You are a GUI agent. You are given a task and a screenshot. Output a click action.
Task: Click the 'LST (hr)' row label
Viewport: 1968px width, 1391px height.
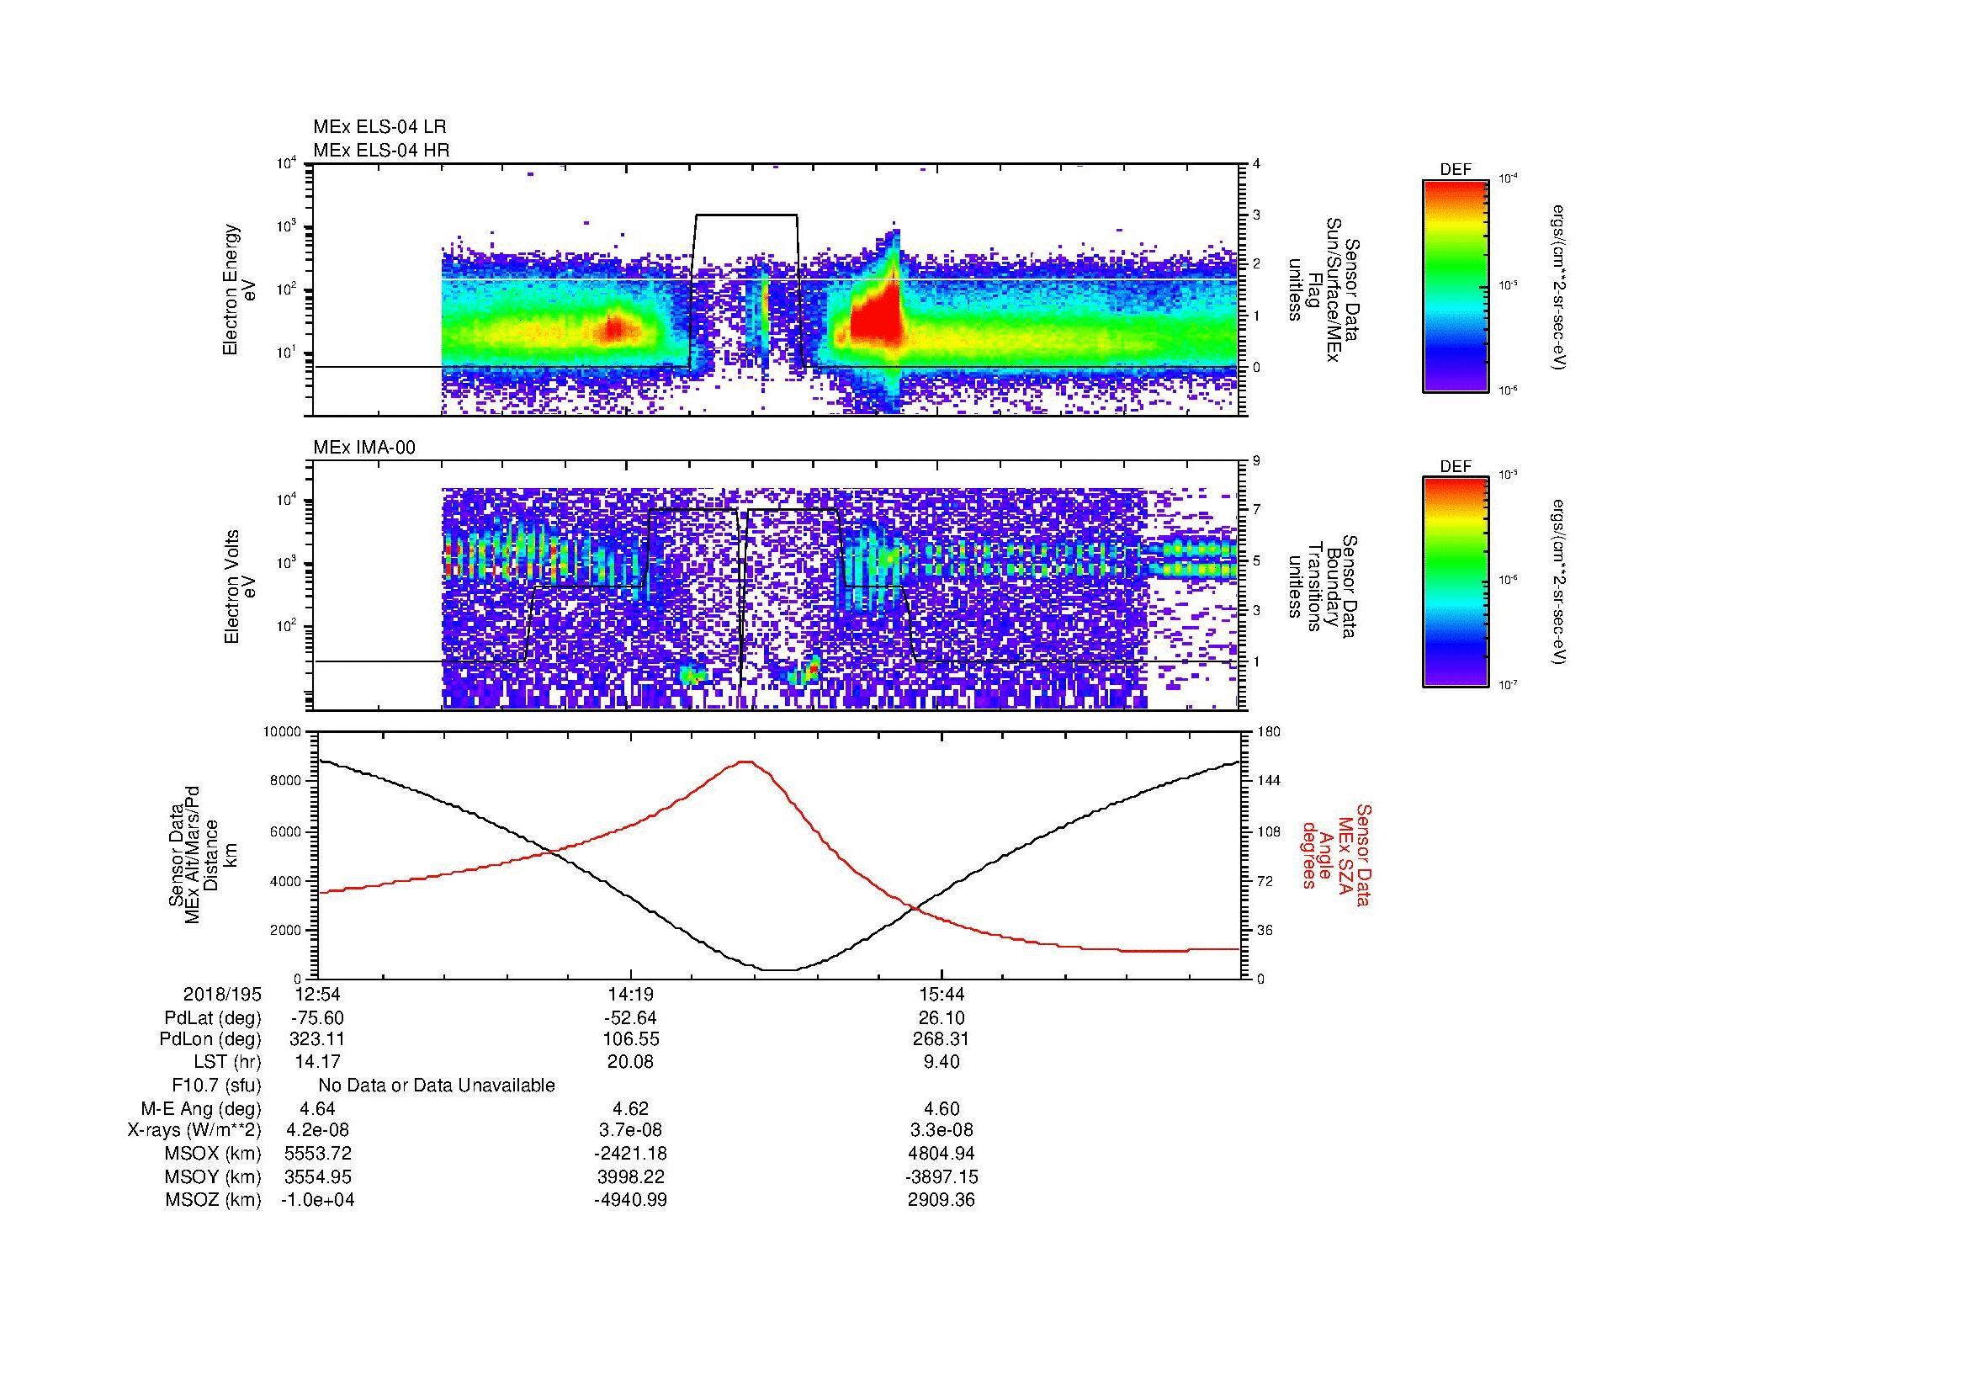(227, 1062)
